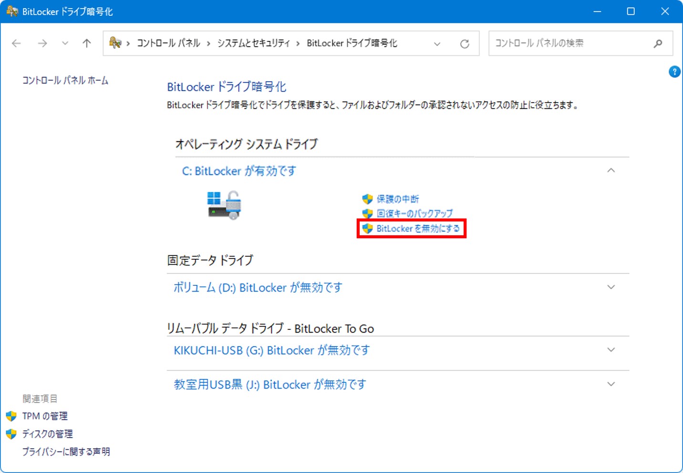The width and height of the screenshot is (683, 473).
Task: Click the shield icon beside BitLocker を無効にする
Action: (367, 229)
